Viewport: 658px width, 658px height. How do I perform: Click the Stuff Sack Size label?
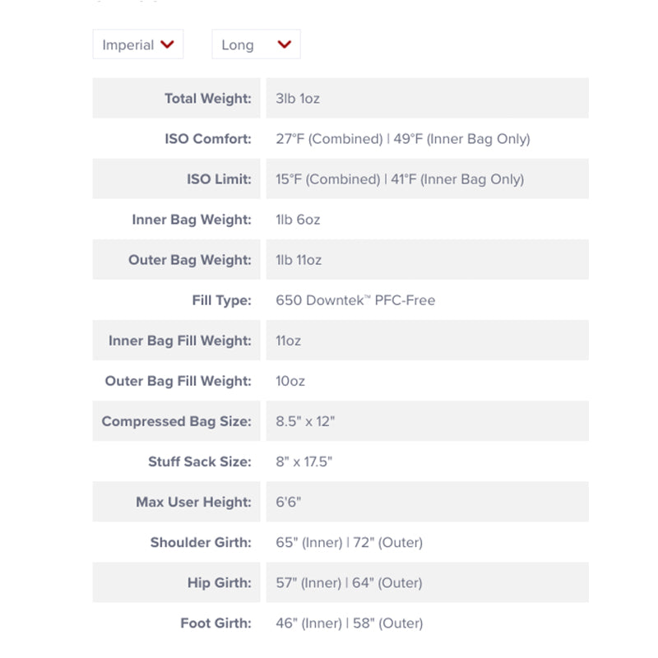(200, 461)
